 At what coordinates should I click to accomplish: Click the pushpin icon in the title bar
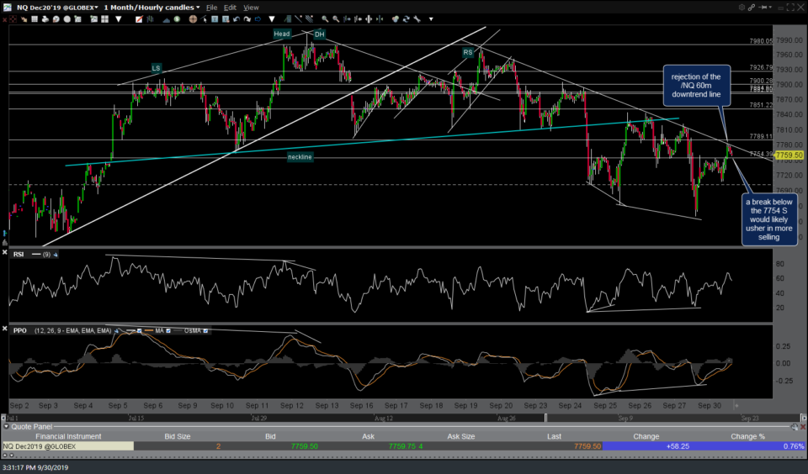pyautogui.click(x=762, y=8)
